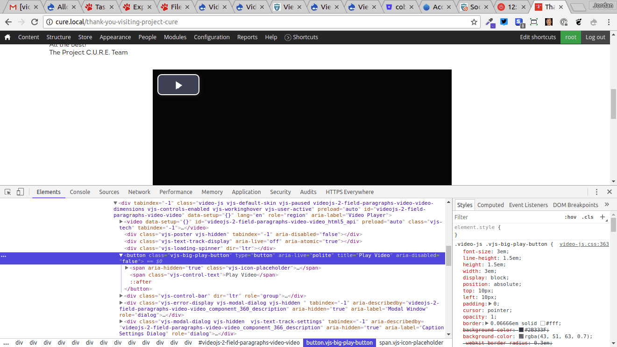This screenshot has width=617, height=347.
Task: Open the Twitter share extension
Action: [x=504, y=21]
